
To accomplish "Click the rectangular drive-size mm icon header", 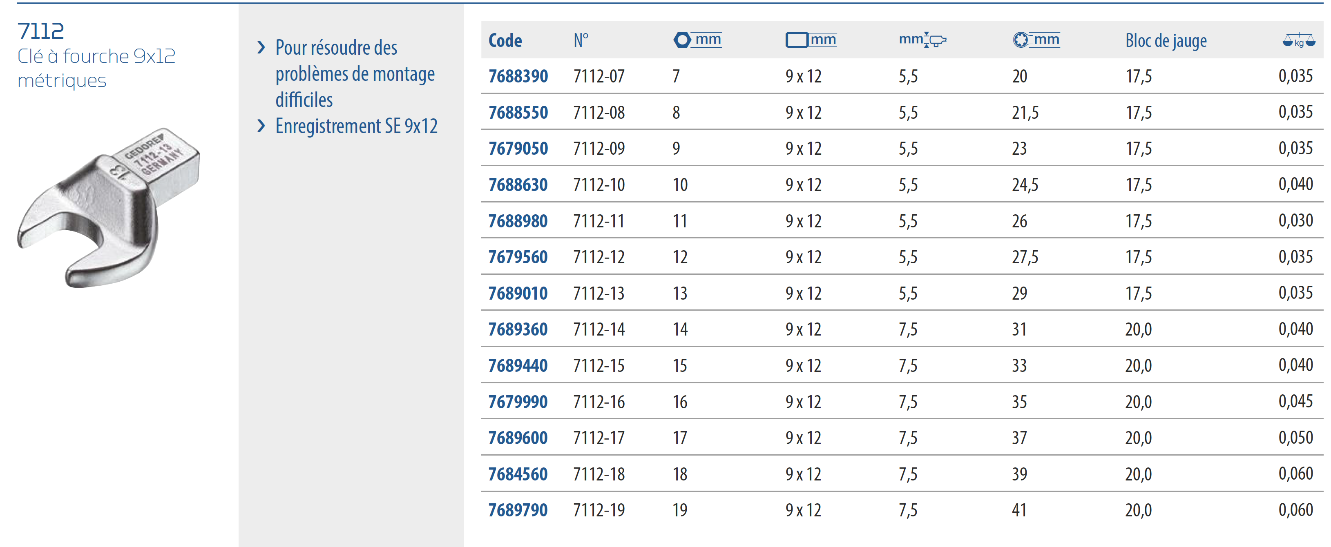I will click(x=811, y=40).
